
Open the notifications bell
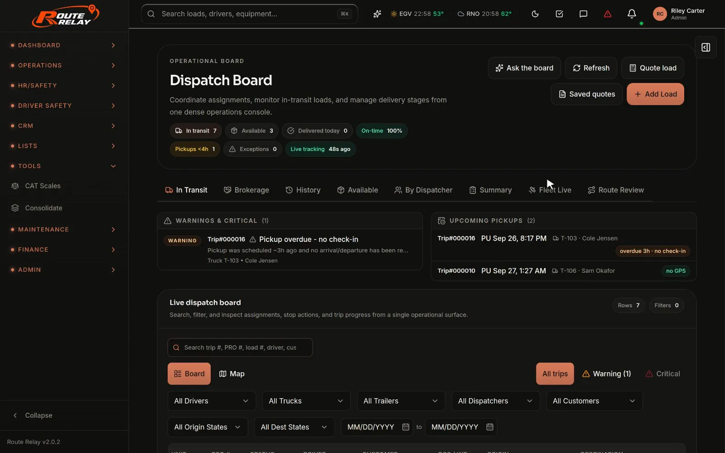[x=632, y=14]
